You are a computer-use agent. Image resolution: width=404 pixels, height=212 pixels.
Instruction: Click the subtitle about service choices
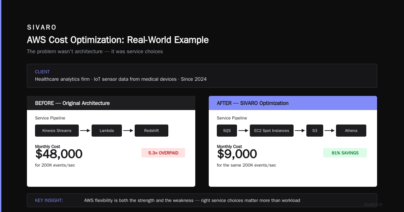95,51
